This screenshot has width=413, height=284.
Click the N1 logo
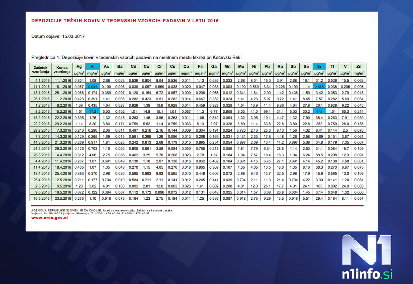(366, 250)
